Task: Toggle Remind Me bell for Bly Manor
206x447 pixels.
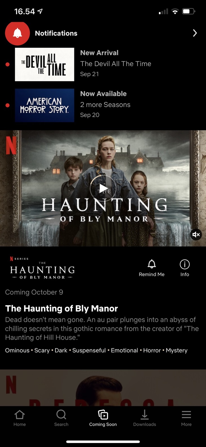Action: click(x=152, y=268)
